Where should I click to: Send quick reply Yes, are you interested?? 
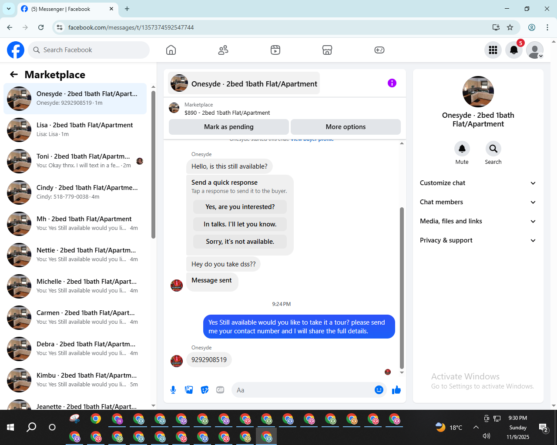240,207
